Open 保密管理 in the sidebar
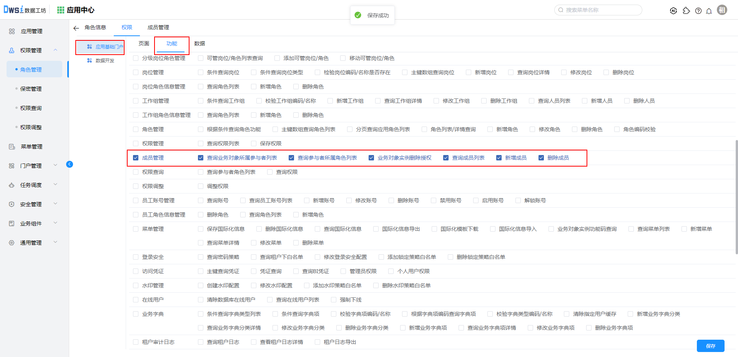The image size is (738, 357). (x=31, y=89)
